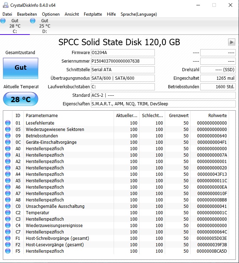Select the D: drive tab (25 °C)
Screen dimensions: 239x263
tap(45, 26)
